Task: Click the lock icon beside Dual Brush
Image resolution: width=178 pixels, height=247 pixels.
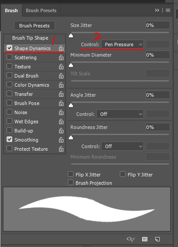Action: pyautogui.click(x=61, y=76)
